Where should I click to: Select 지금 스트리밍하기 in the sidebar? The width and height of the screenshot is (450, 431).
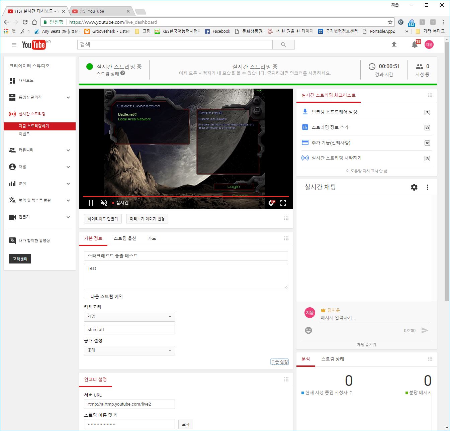pos(39,126)
